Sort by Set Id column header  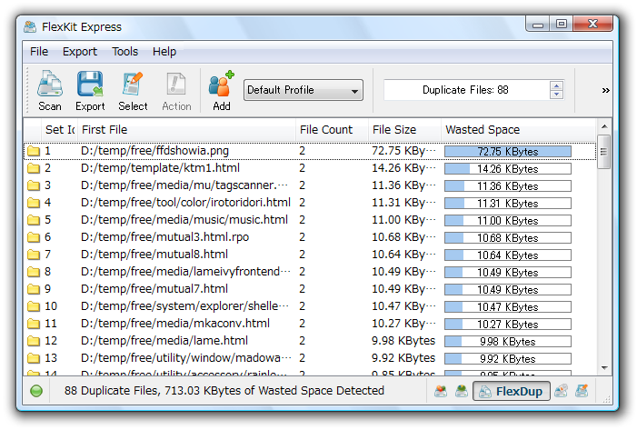pyautogui.click(x=59, y=130)
